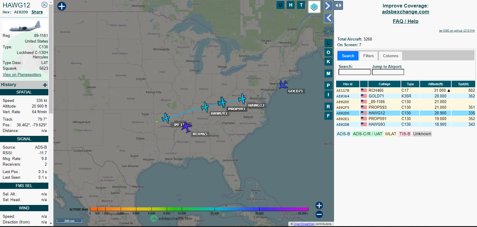Select the HAWG93 row in aircraft table
477x227 pixels.
click(x=406, y=124)
